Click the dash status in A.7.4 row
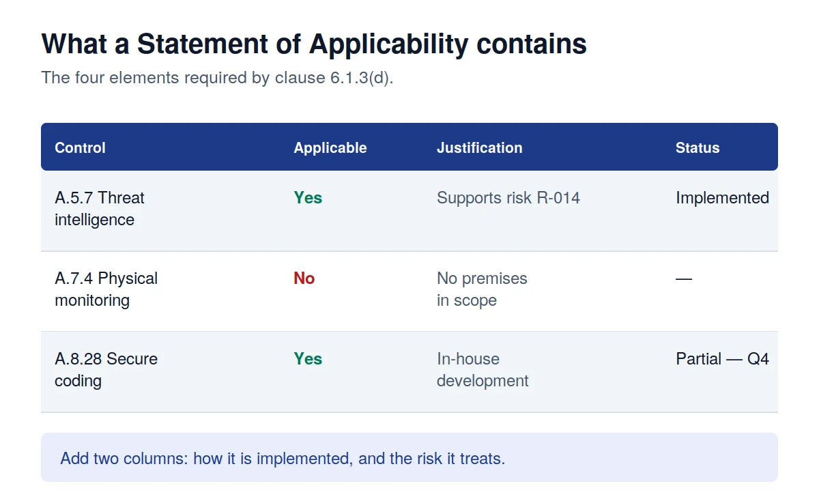Screen dimensions: 819x501 pyautogui.click(x=684, y=278)
